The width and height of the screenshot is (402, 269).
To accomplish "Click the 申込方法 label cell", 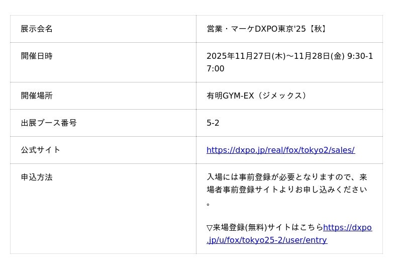I will (x=37, y=177).
